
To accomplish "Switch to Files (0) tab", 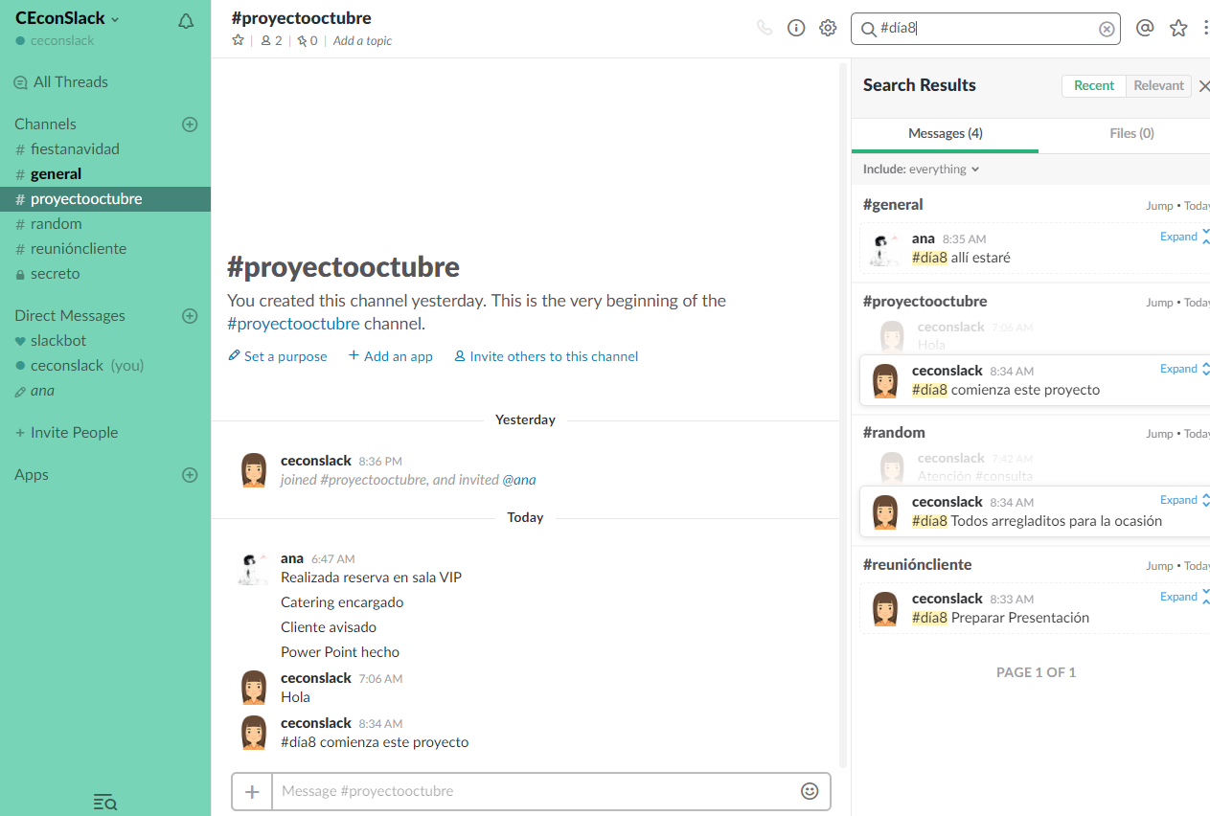I will click(1131, 134).
